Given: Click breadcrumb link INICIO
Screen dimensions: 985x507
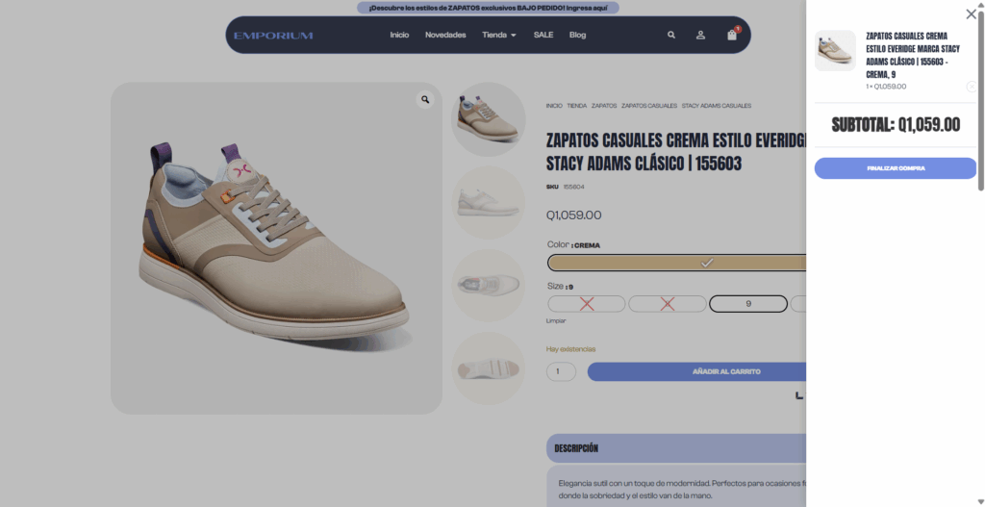Looking at the screenshot, I should tap(554, 106).
